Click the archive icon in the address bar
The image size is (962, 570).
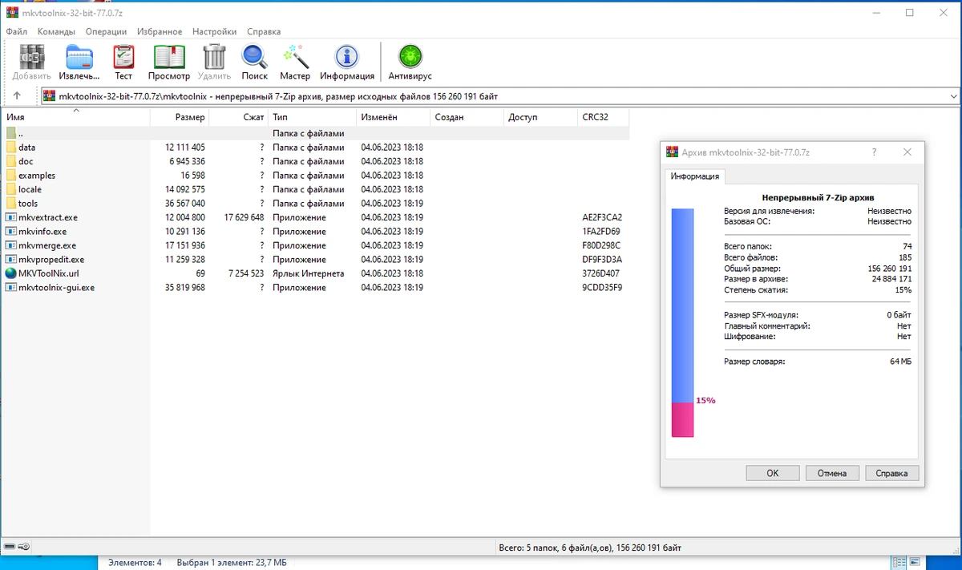[x=50, y=96]
